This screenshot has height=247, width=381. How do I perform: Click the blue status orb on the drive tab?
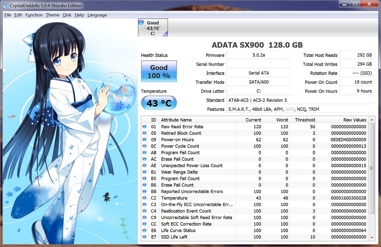[141, 22]
